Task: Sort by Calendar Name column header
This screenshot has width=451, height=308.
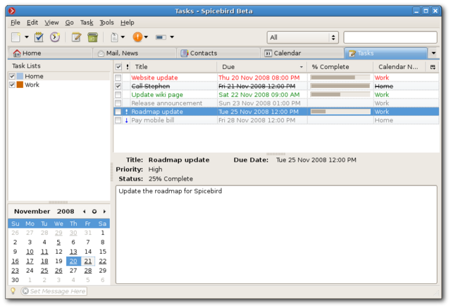Action: [400, 67]
